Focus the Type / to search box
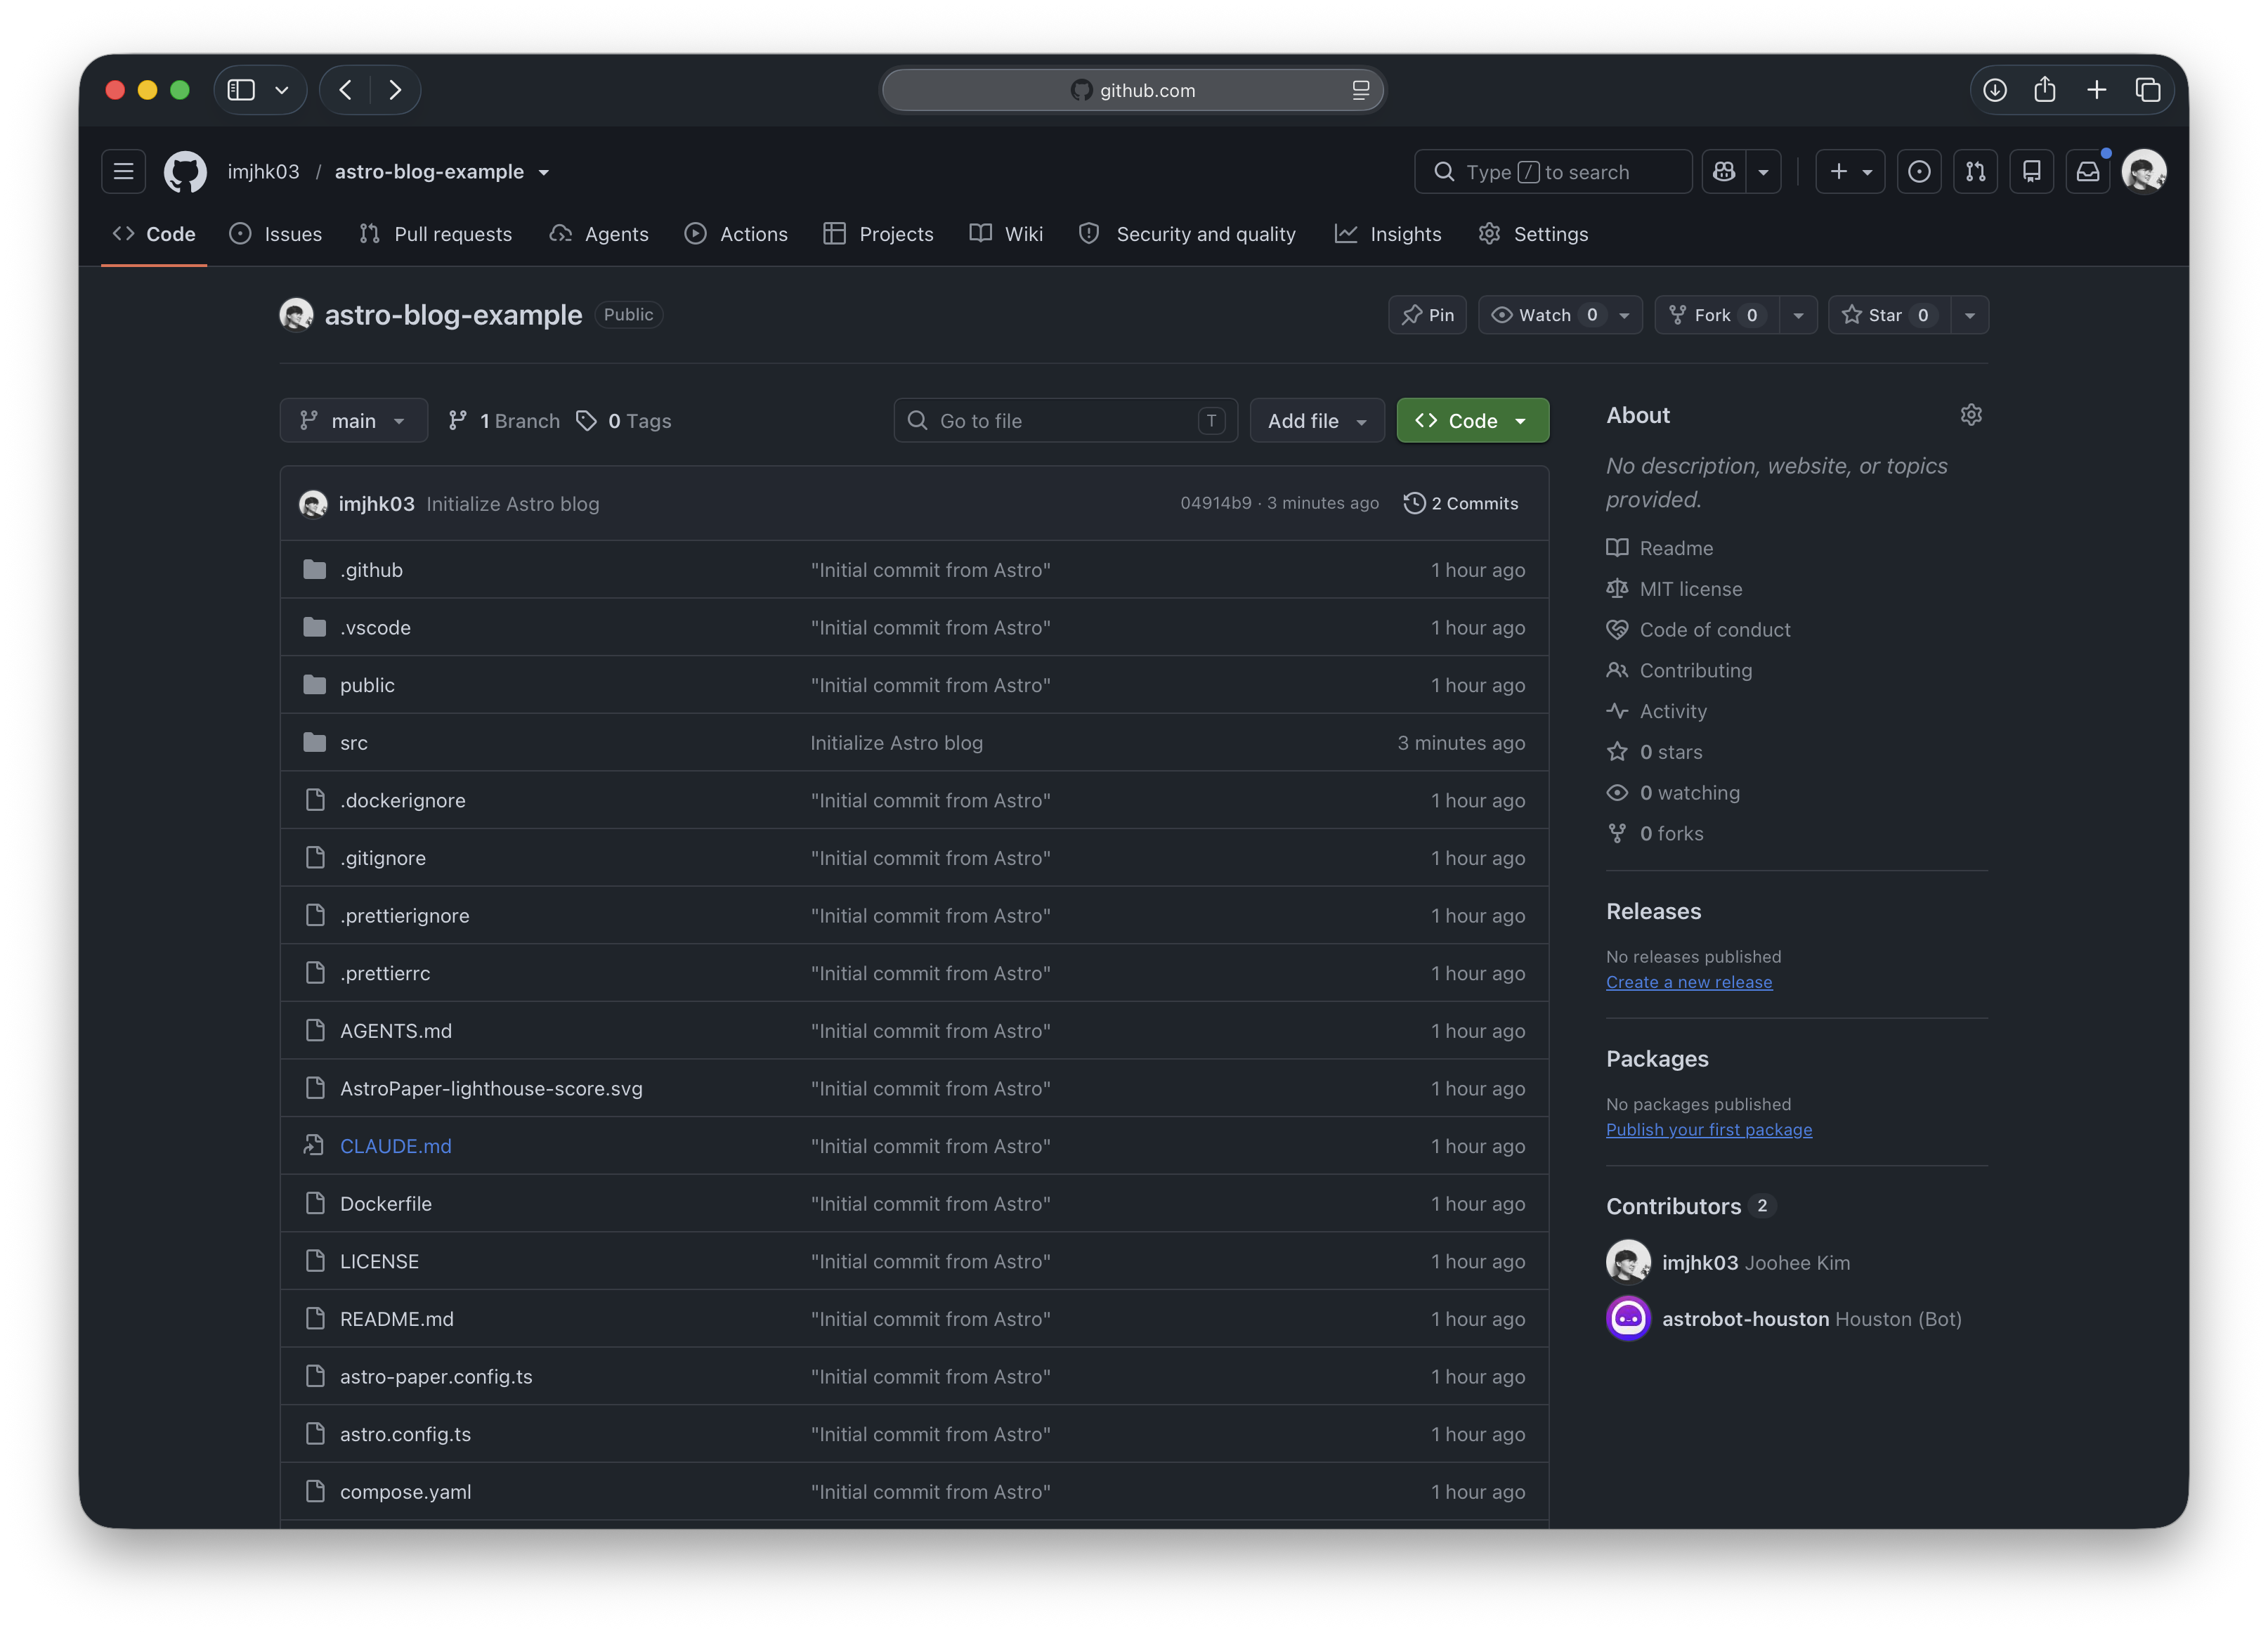Screen dimensions: 2268x1633 [1553, 172]
